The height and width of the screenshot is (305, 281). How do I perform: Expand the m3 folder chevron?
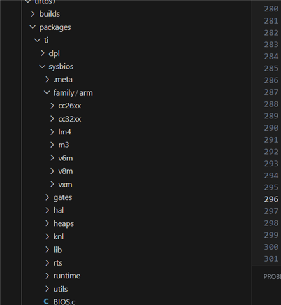click(x=52, y=145)
